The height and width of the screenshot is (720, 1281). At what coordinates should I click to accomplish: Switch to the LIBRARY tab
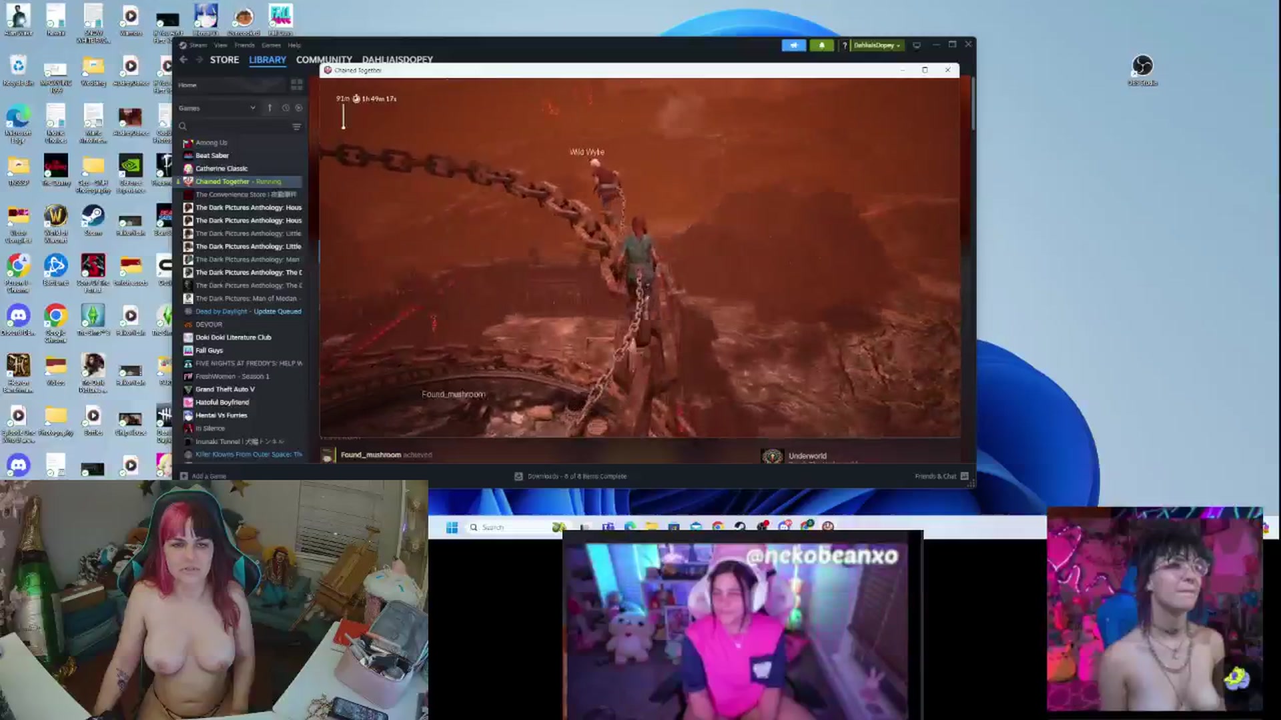268,59
